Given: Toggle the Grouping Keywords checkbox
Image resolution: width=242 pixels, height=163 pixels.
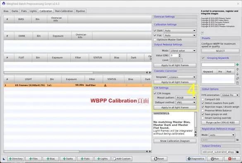Looking at the screenshot, I should coord(203,58).
